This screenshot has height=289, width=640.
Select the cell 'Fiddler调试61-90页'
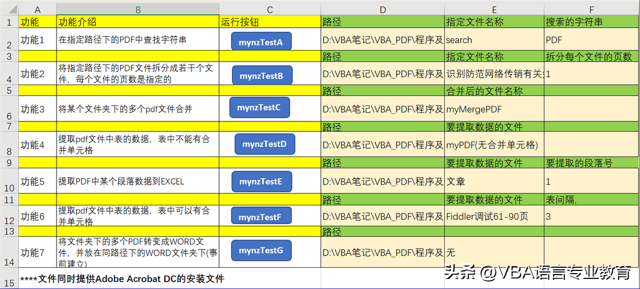[x=494, y=216]
